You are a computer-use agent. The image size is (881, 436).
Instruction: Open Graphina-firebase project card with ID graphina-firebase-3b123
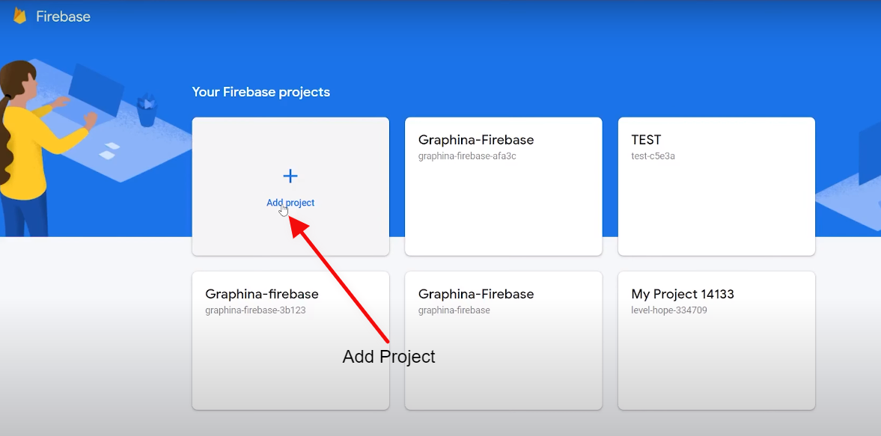(x=290, y=340)
